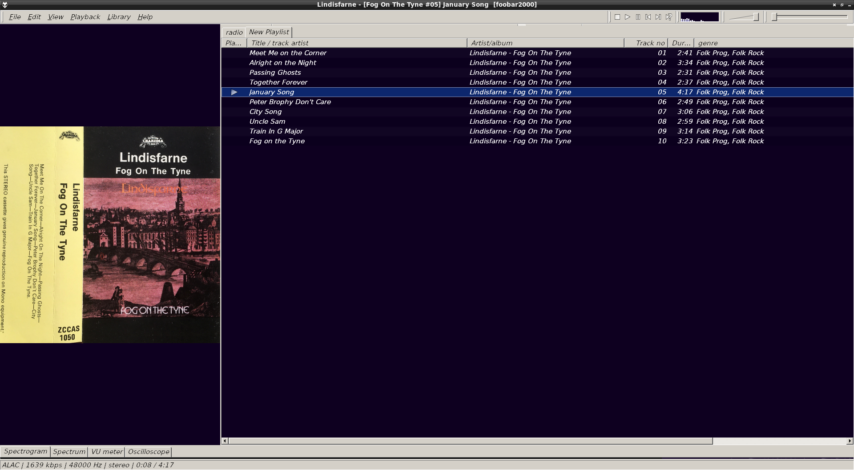
Task: Select the playing track January Song
Action: click(537, 92)
